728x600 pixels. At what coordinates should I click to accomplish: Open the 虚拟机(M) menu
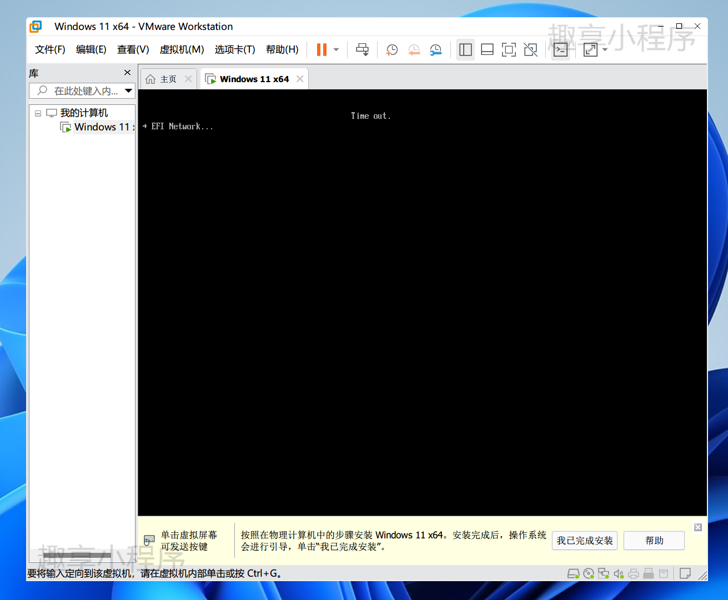[x=182, y=49]
